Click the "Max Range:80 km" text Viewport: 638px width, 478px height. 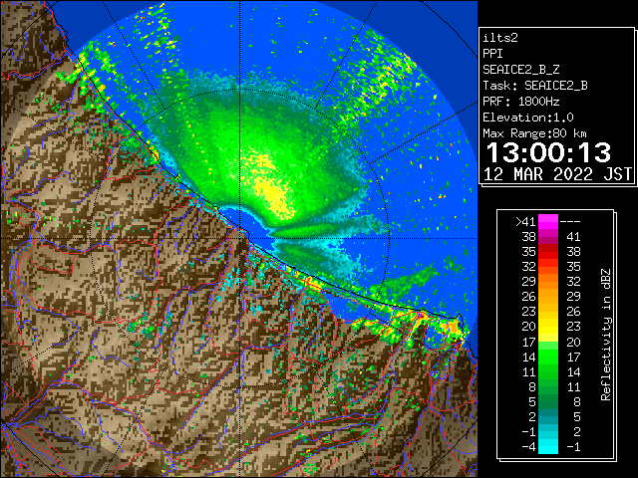click(534, 133)
